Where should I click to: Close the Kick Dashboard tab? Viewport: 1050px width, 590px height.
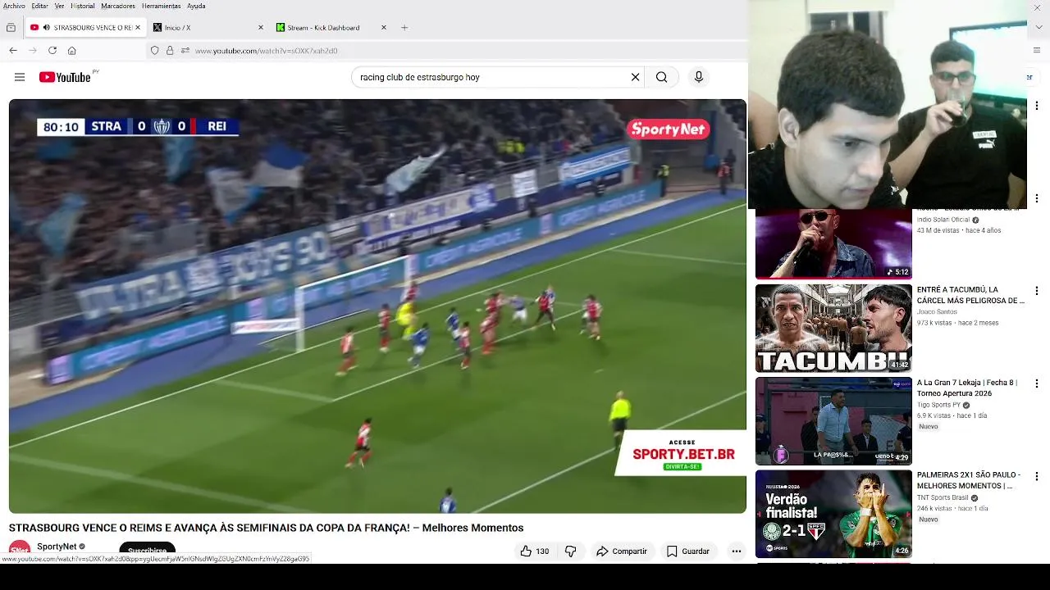tap(383, 27)
